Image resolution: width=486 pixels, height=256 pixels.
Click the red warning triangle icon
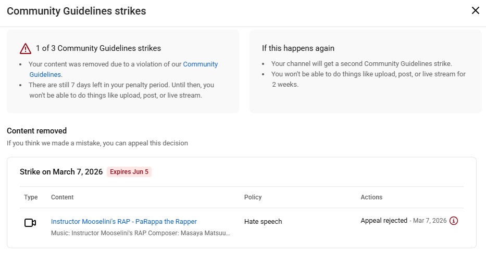pyautogui.click(x=26, y=48)
